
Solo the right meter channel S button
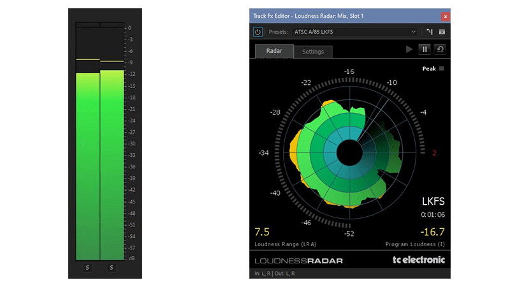click(111, 267)
